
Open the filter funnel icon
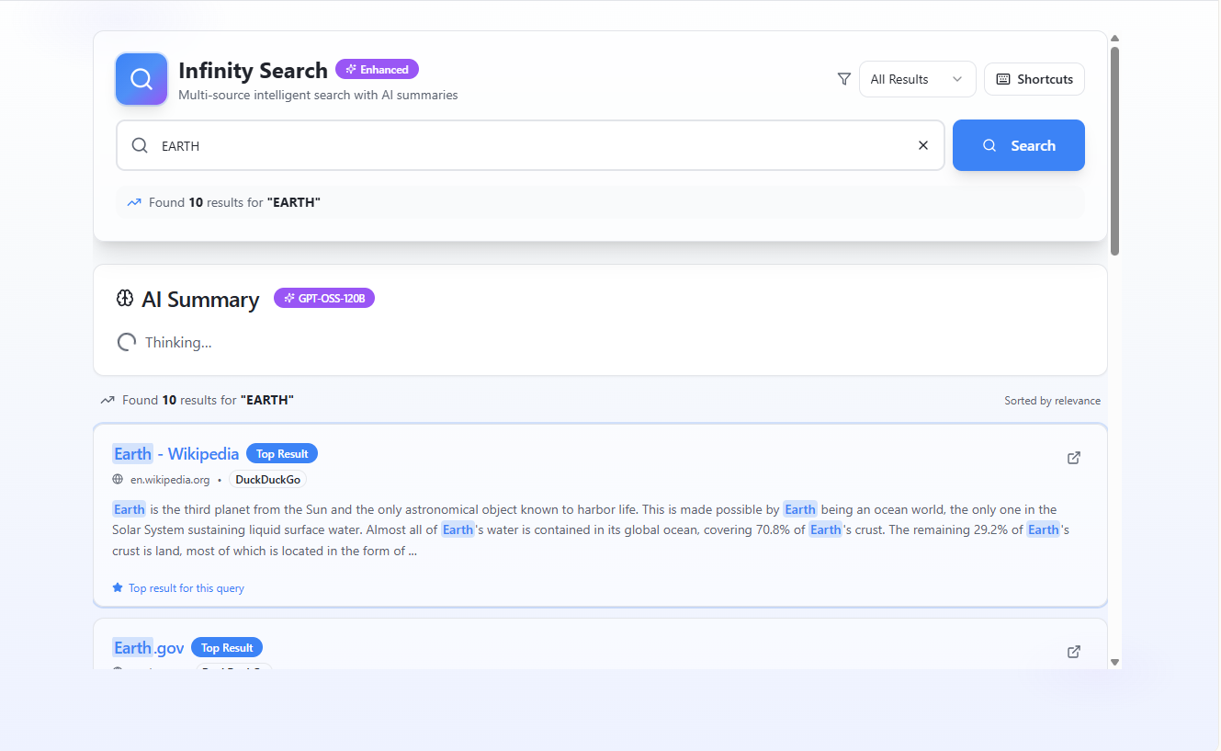[x=843, y=79]
